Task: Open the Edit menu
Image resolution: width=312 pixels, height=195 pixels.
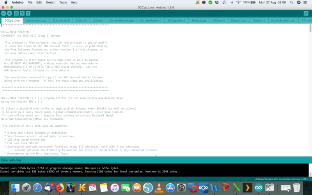Action: (x=39, y=2)
